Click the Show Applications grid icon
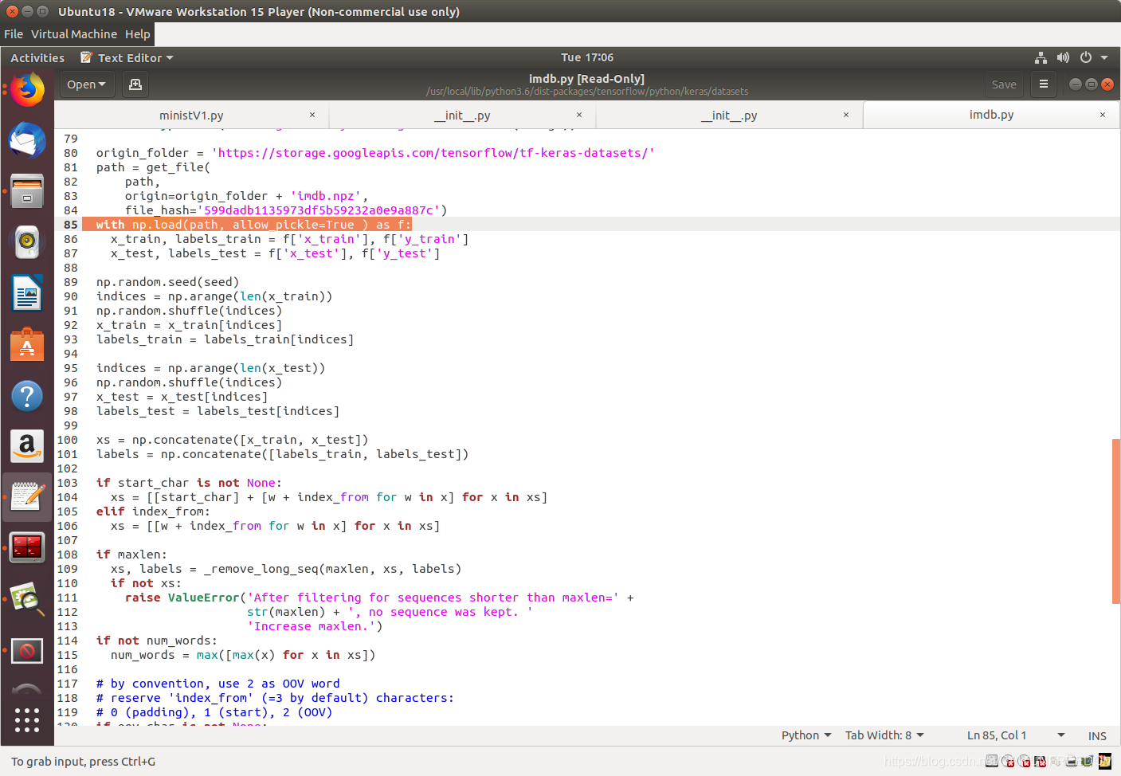Viewport: 1121px width, 776px height. pos(27,720)
